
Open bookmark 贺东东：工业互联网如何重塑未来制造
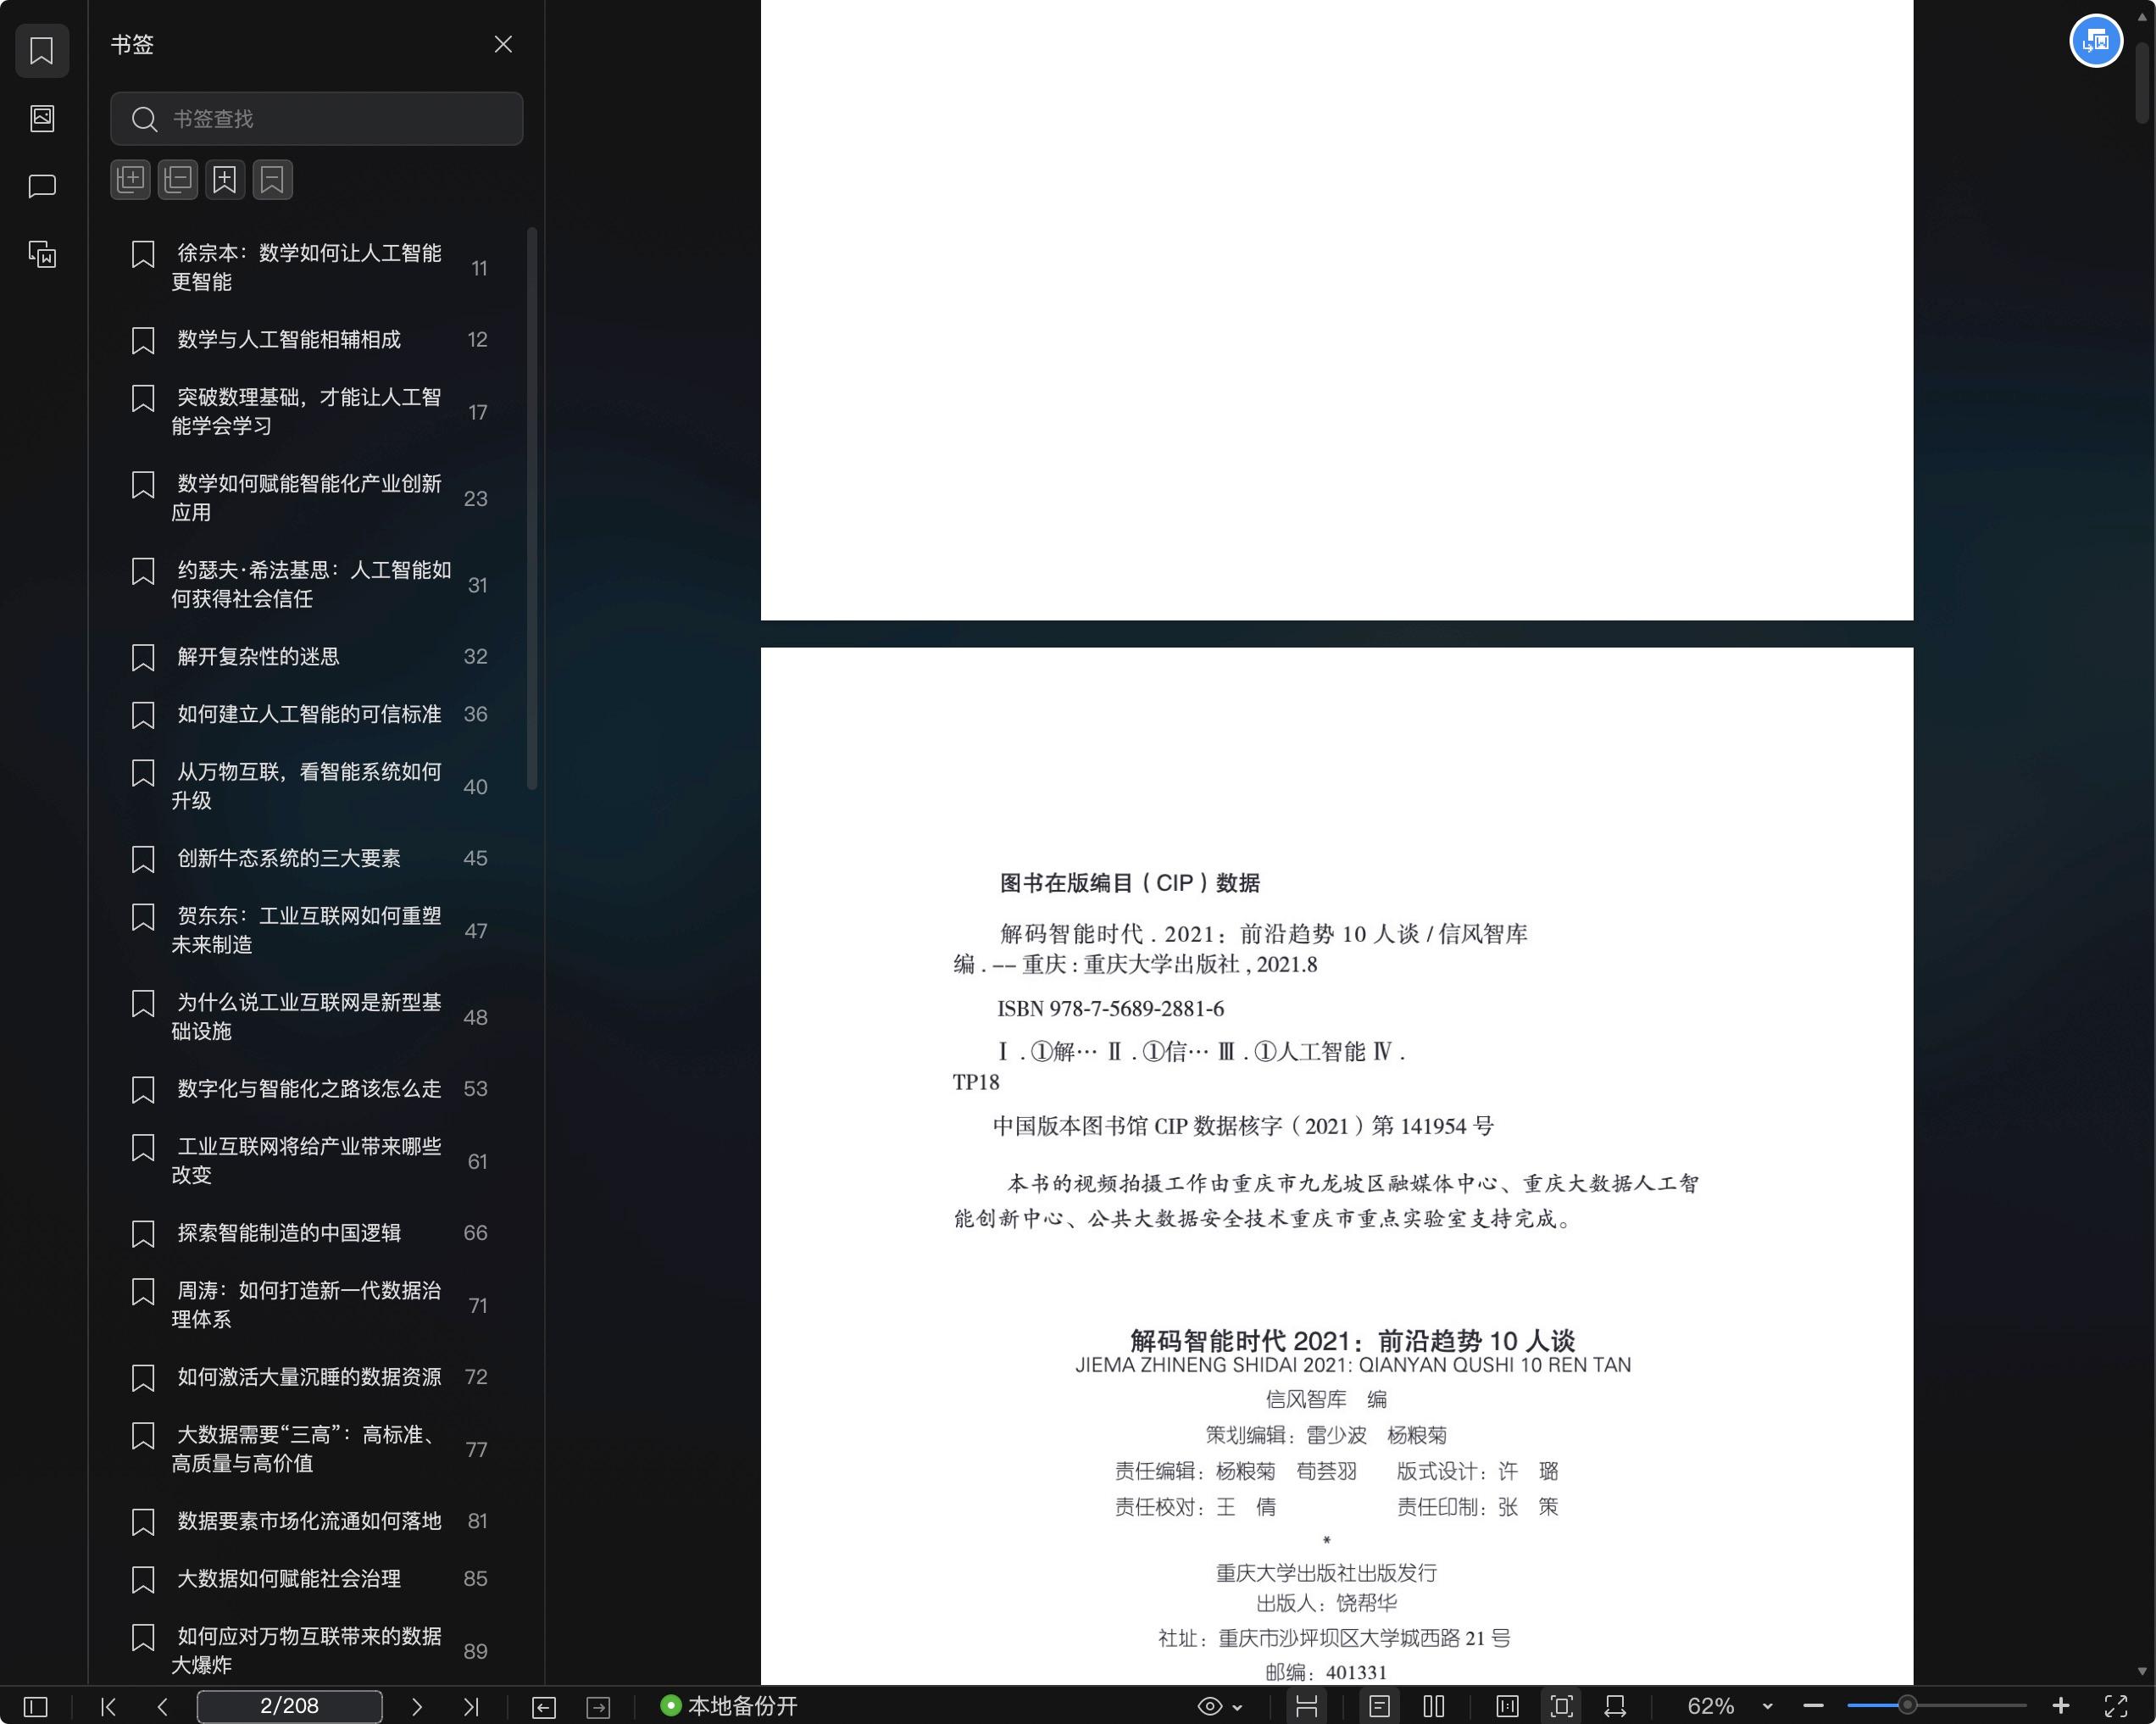point(310,930)
